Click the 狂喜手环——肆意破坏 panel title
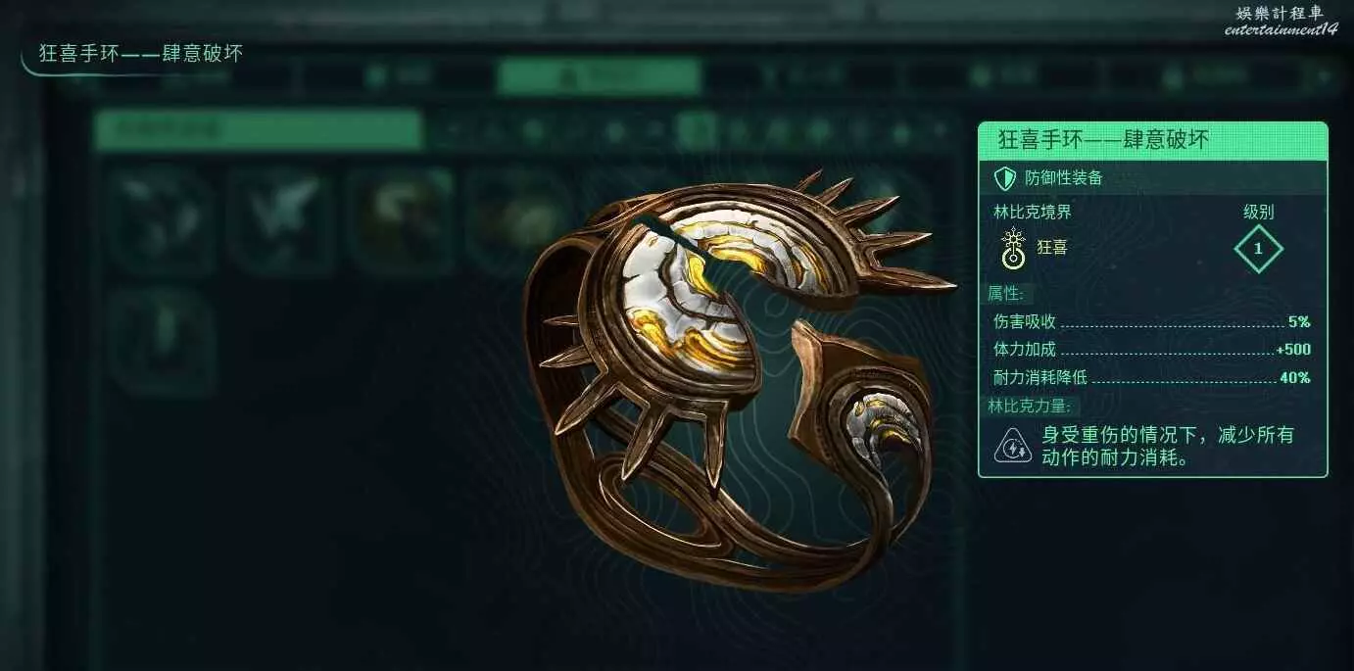 point(1103,140)
